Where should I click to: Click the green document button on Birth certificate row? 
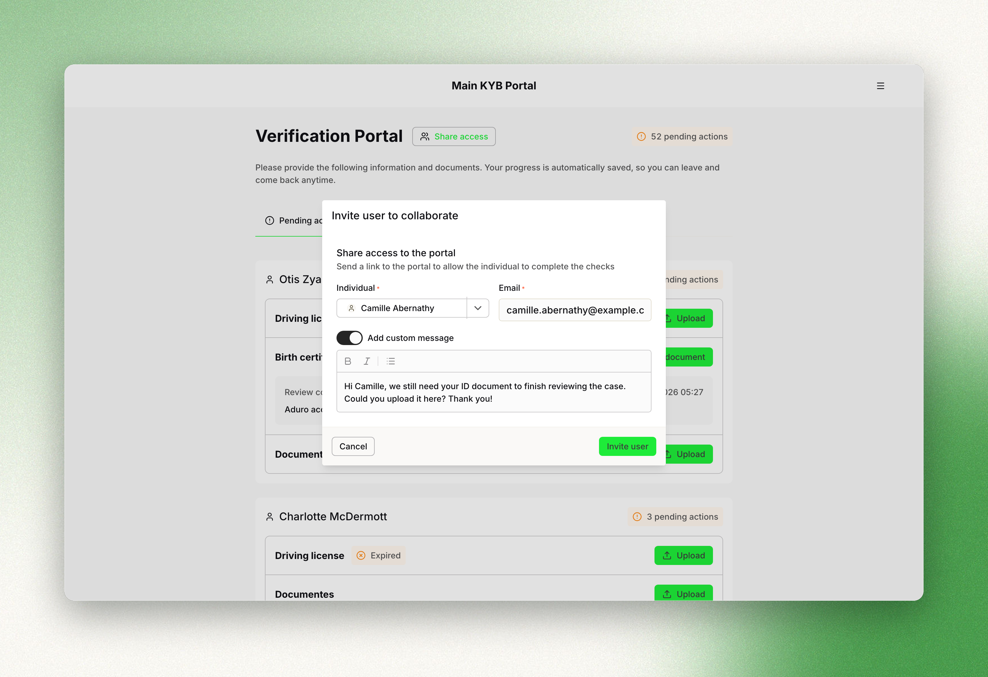coord(689,357)
